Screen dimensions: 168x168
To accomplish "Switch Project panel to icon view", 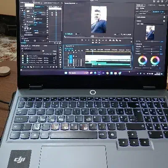I will pyautogui.click(x=28, y=67).
